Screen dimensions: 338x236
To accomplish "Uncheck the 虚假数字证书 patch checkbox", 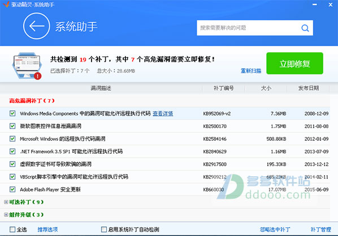I will coord(12,164).
